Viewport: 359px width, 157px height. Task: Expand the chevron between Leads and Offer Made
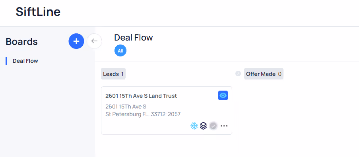pyautogui.click(x=238, y=74)
